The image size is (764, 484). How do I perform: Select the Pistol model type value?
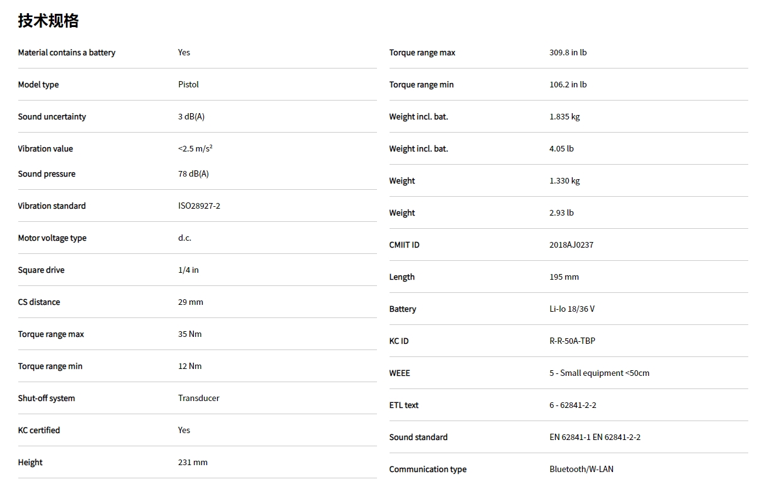click(x=188, y=85)
